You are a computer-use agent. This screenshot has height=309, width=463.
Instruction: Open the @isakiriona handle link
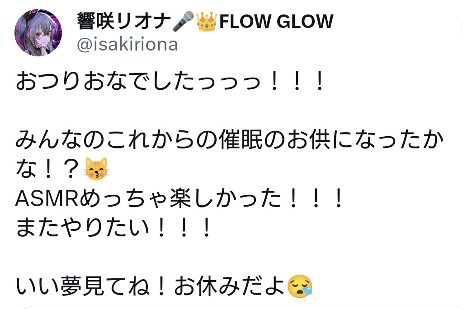[127, 45]
